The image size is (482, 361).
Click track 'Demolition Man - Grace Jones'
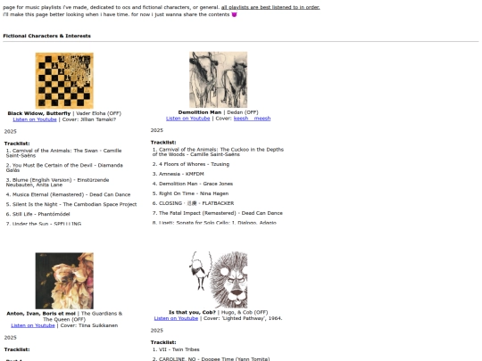point(193,184)
